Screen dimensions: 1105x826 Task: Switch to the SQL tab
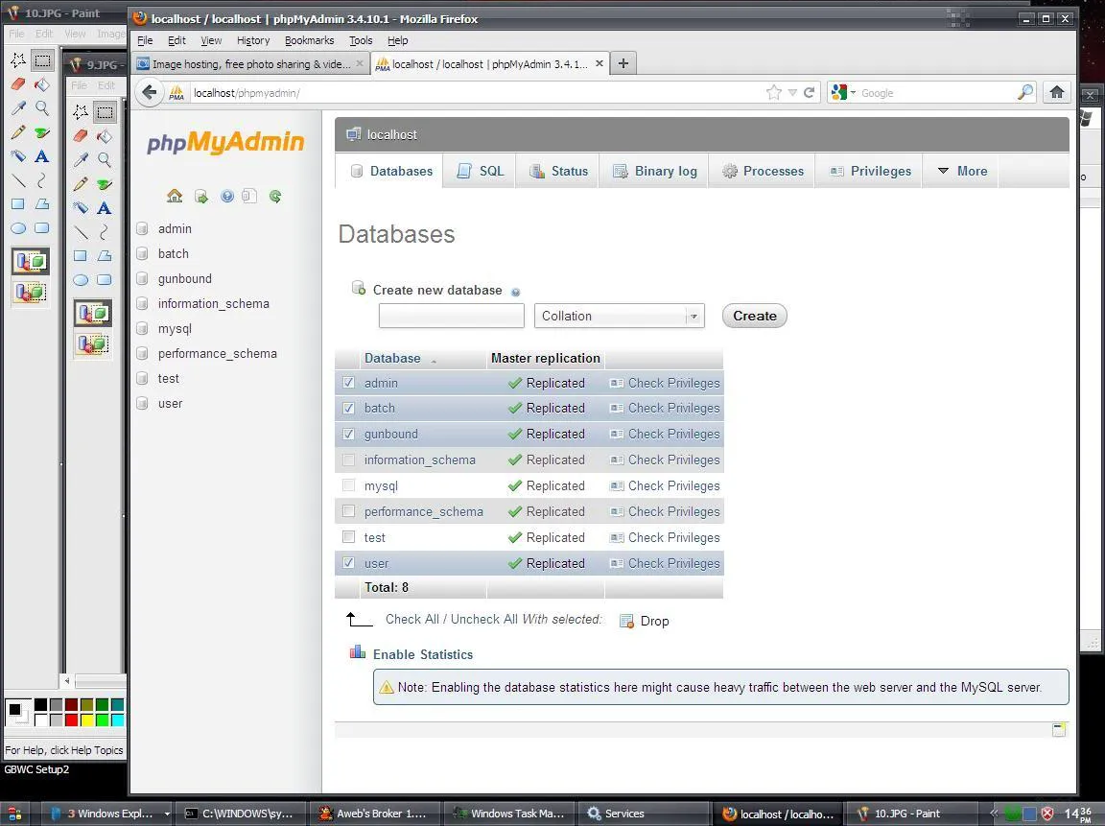pos(480,171)
